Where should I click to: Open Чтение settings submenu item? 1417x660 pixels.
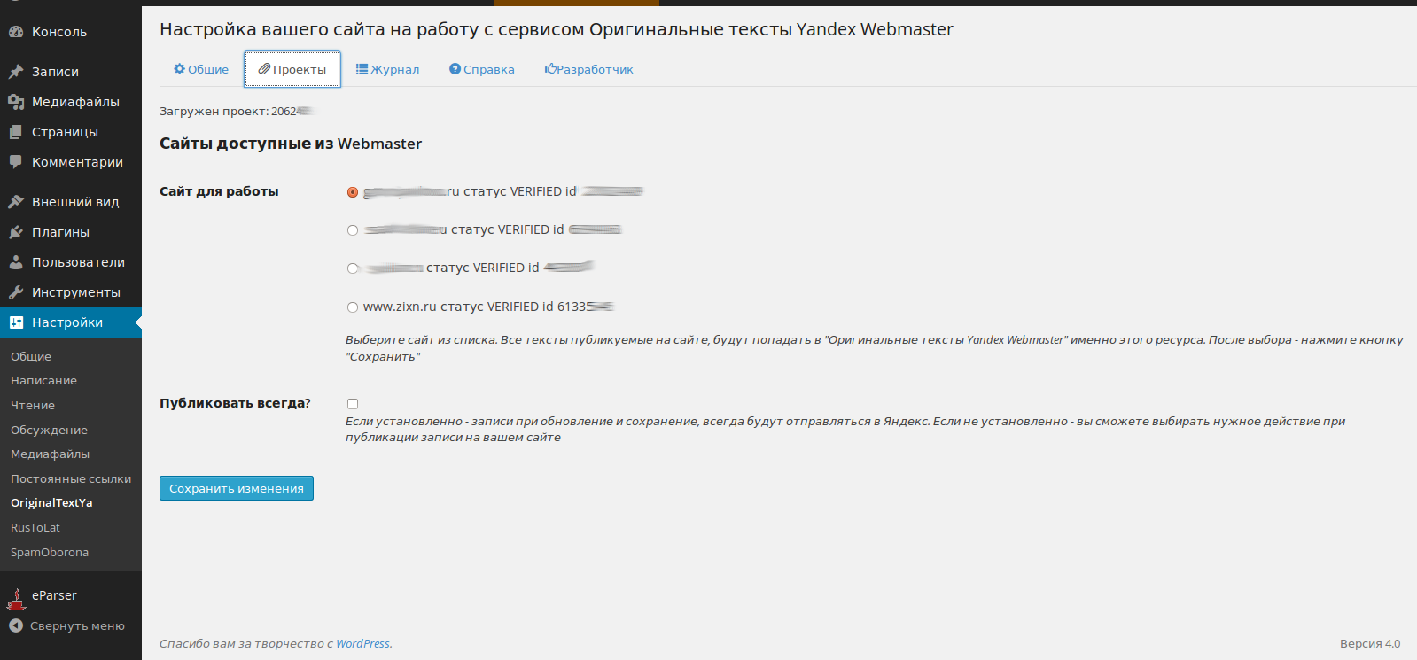coord(33,405)
